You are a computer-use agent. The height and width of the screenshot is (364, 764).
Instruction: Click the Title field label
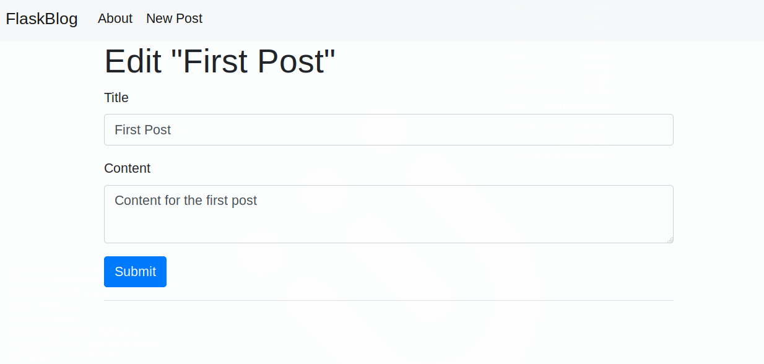[x=116, y=98]
